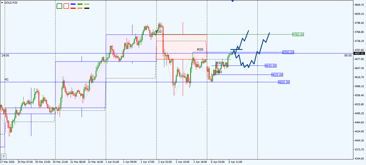Expand the chart menu arrow beside GOLD,M30
Screen dimensions: 366x165
pos(2,2)
